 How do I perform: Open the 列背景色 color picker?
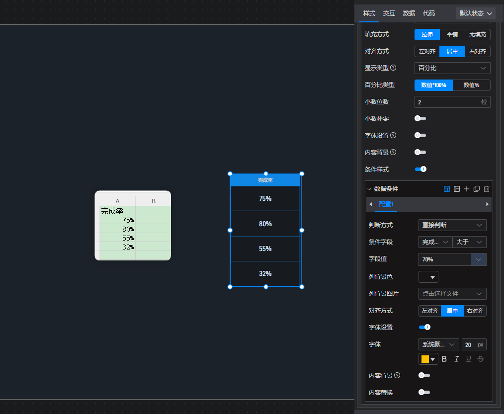pyautogui.click(x=428, y=277)
